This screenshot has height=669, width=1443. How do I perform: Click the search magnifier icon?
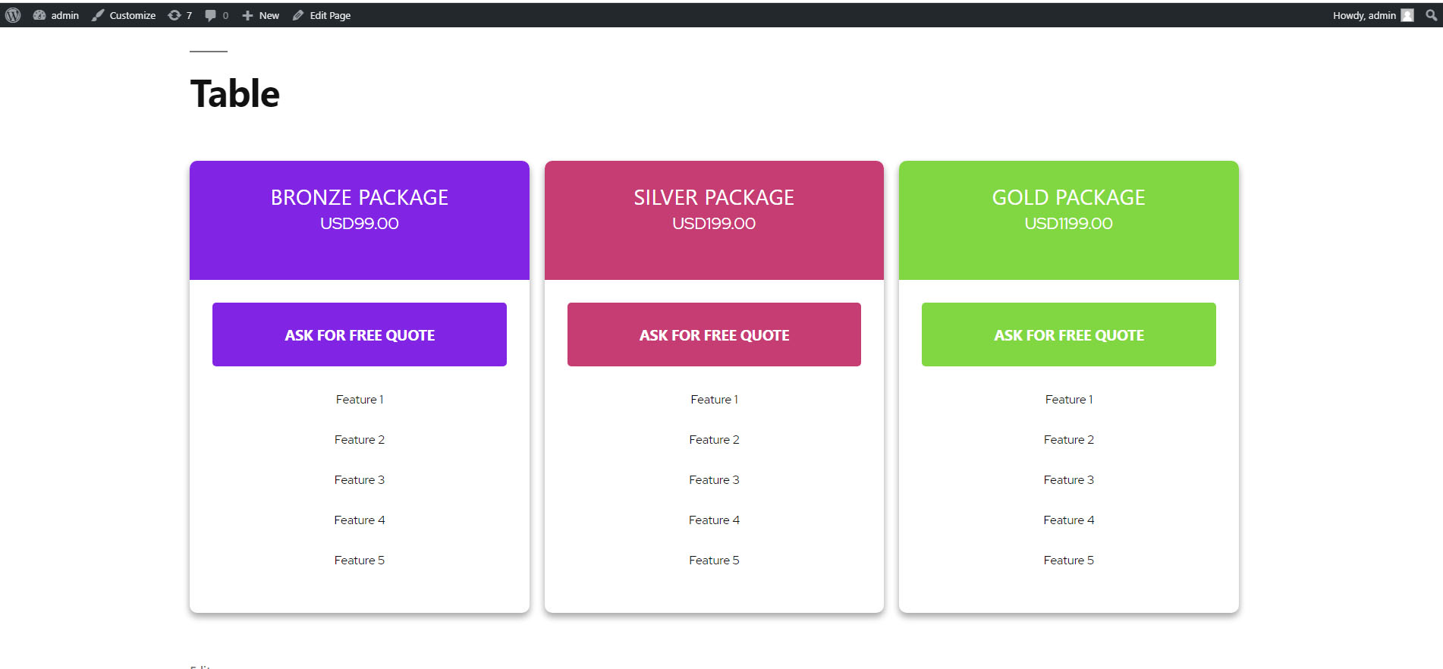pyautogui.click(x=1431, y=15)
